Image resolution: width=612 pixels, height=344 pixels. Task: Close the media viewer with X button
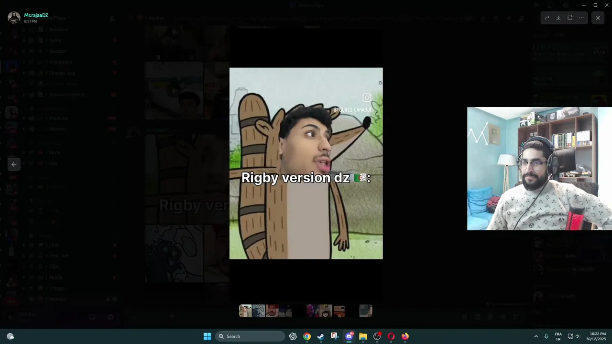point(598,18)
